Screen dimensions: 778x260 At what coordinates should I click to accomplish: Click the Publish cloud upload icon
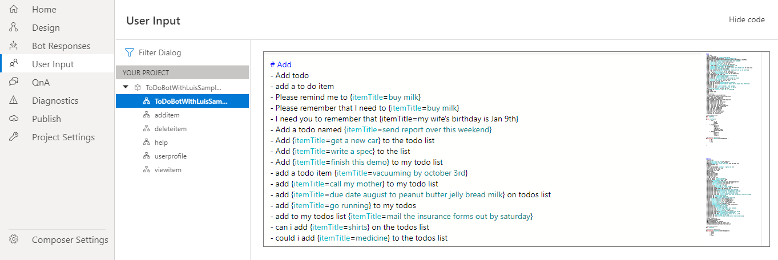pyautogui.click(x=14, y=119)
